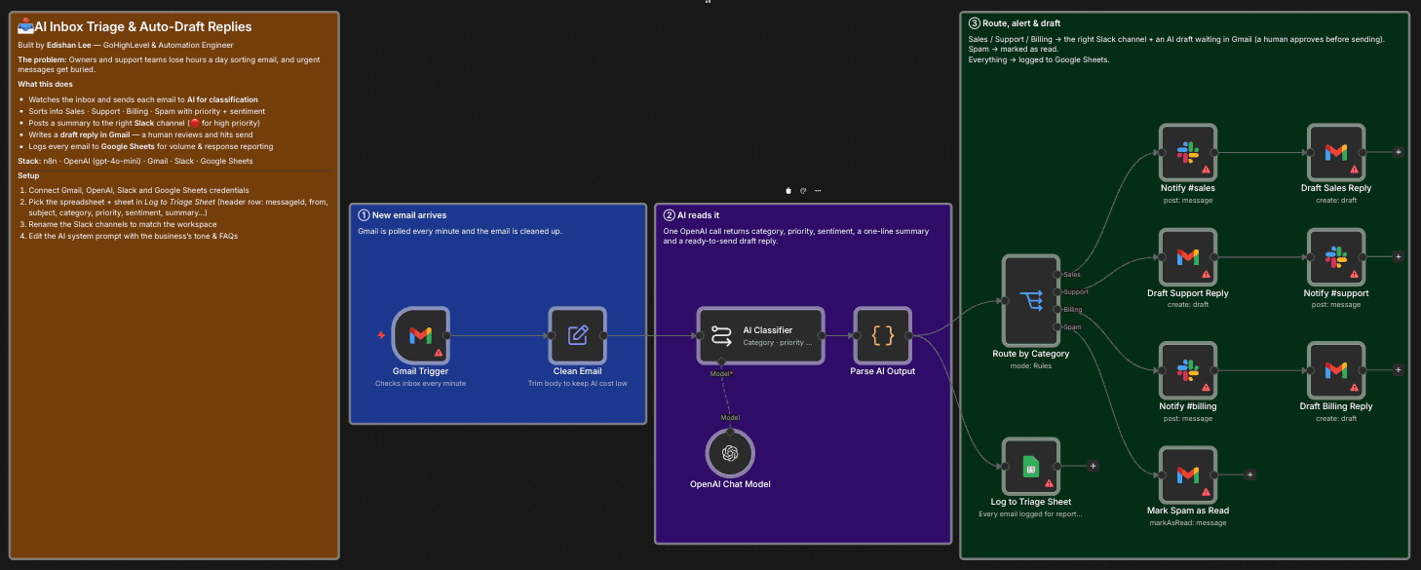Select the Parse AI Output node
The image size is (1421, 570).
(x=882, y=335)
